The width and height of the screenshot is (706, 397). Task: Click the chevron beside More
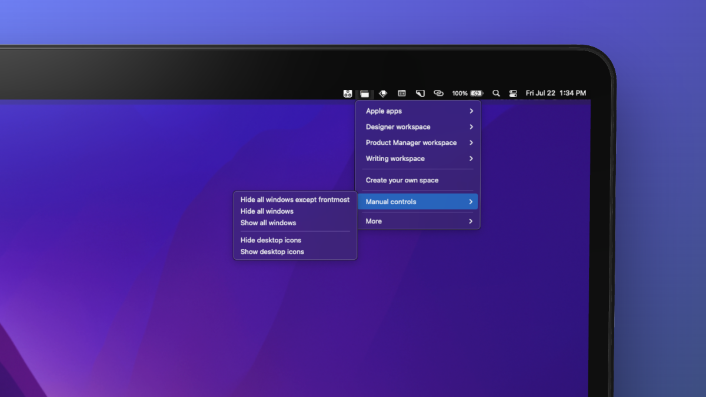(471, 221)
